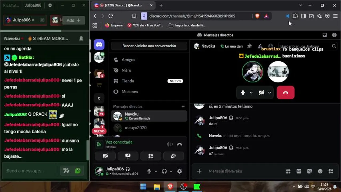Disconnect from voice in Voz conectada panel
Viewport: 341px width, 192px height.
coord(180,144)
